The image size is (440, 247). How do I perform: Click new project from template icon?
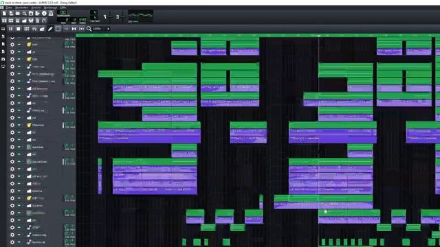point(11,13)
